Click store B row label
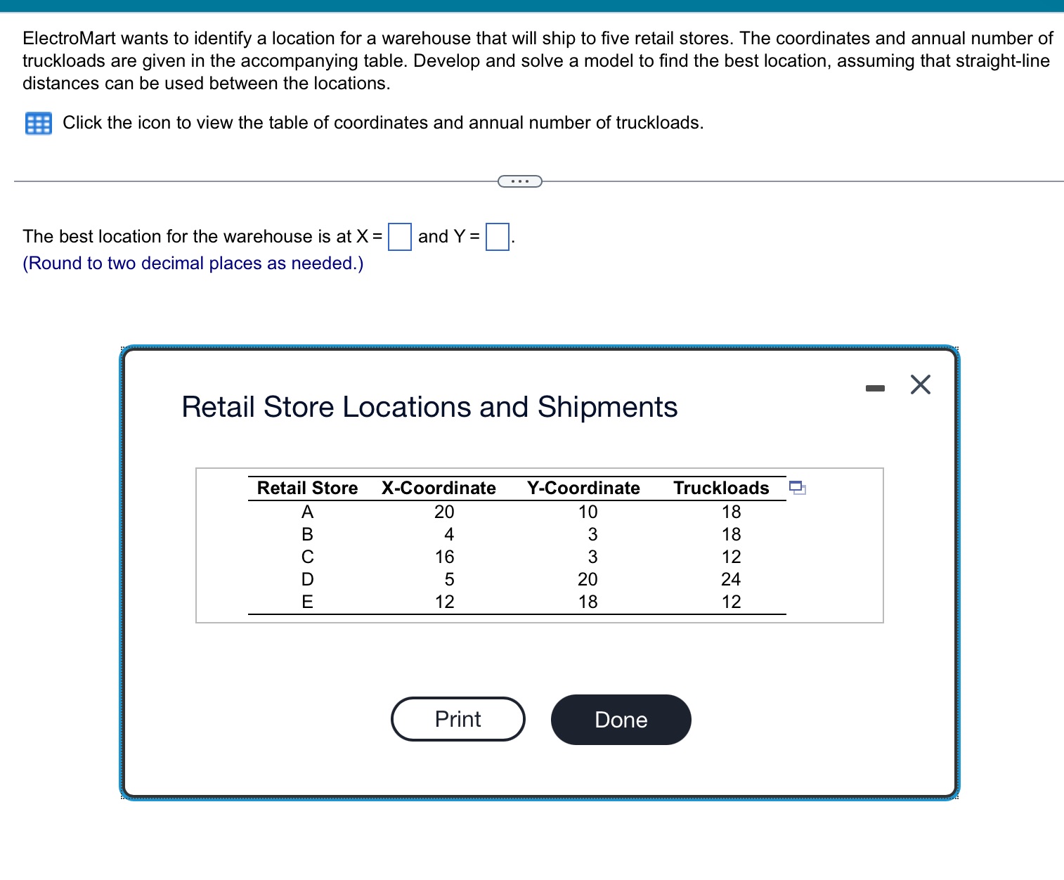 click(x=307, y=534)
